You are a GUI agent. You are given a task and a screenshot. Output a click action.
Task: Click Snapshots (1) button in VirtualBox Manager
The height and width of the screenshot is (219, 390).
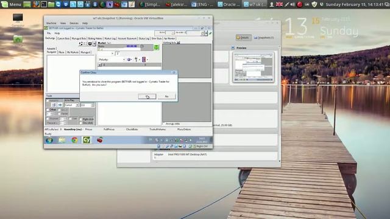(264, 38)
